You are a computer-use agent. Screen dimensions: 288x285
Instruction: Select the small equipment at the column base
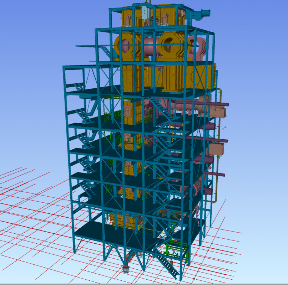126,269
